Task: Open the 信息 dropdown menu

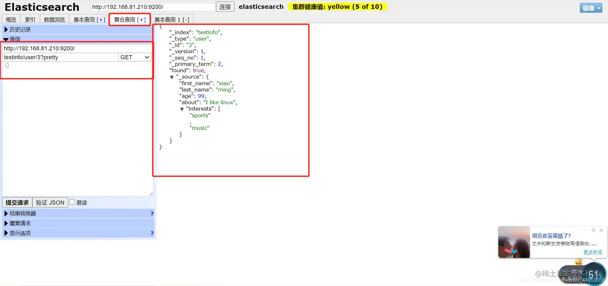Action: [x=591, y=8]
